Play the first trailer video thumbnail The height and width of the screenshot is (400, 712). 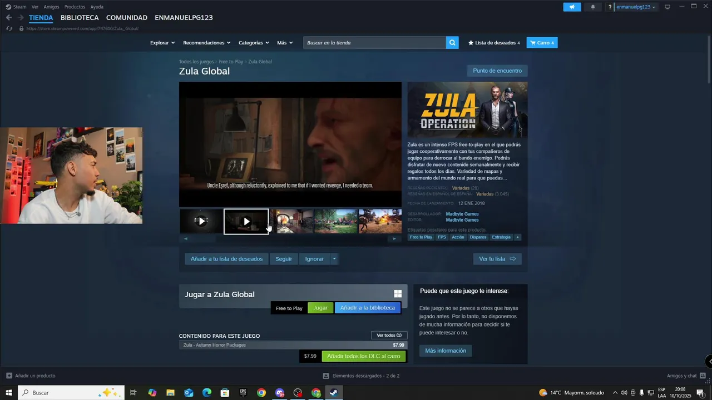201,221
